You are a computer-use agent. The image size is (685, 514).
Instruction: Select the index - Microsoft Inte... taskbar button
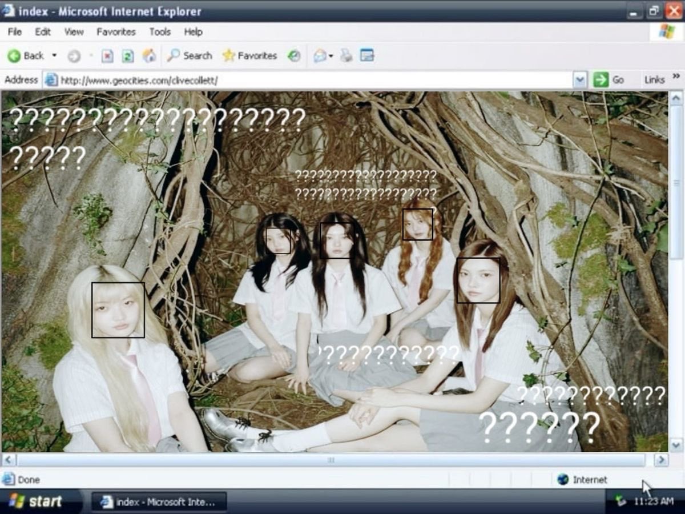159,502
